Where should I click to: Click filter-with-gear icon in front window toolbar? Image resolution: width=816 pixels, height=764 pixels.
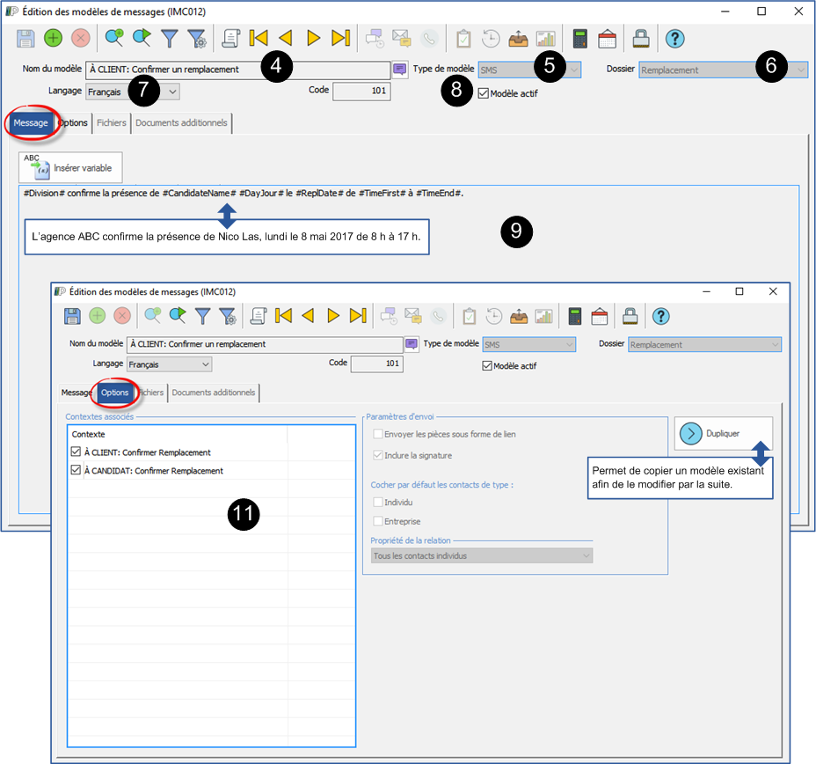click(x=228, y=316)
